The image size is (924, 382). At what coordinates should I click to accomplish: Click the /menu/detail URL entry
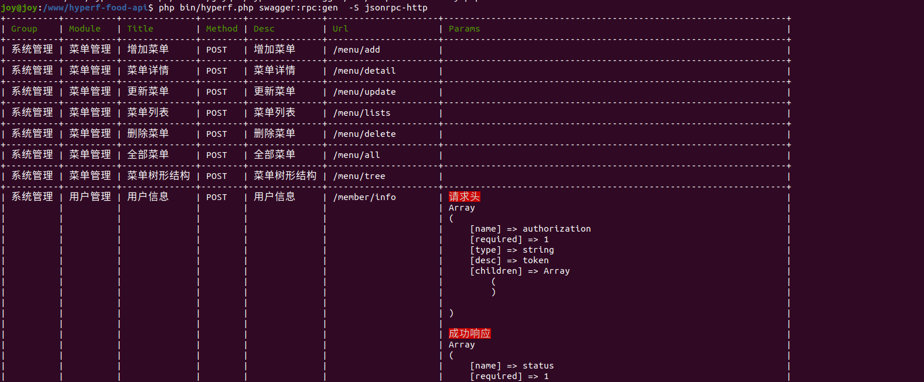point(364,71)
